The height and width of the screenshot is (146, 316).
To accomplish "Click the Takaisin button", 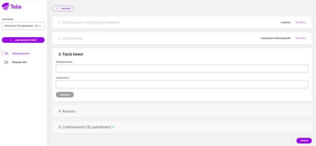I will pos(63,8).
